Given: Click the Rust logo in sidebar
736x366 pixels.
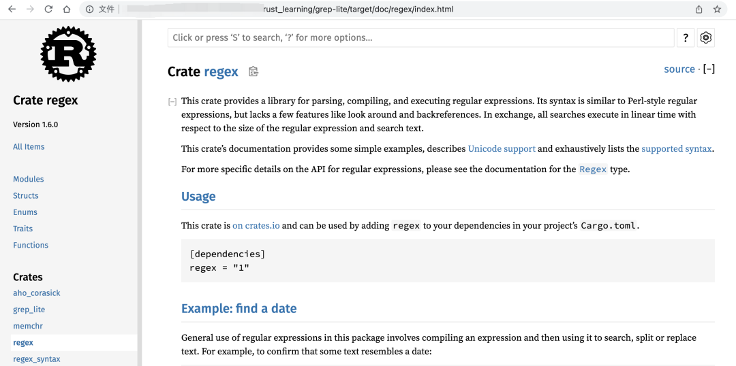Looking at the screenshot, I should tap(68, 54).
